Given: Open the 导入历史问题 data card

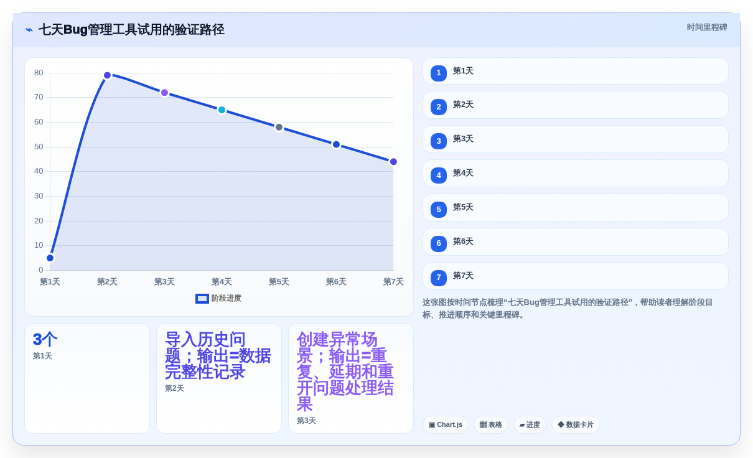Looking at the screenshot, I should (219, 378).
